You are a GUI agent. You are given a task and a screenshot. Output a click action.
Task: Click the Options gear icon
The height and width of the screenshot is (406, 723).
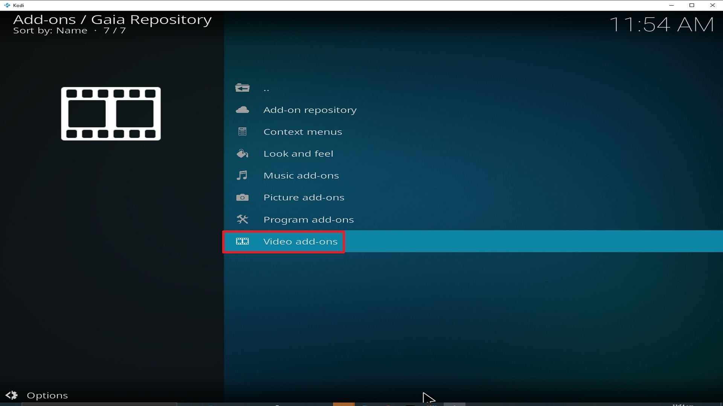pyautogui.click(x=12, y=395)
